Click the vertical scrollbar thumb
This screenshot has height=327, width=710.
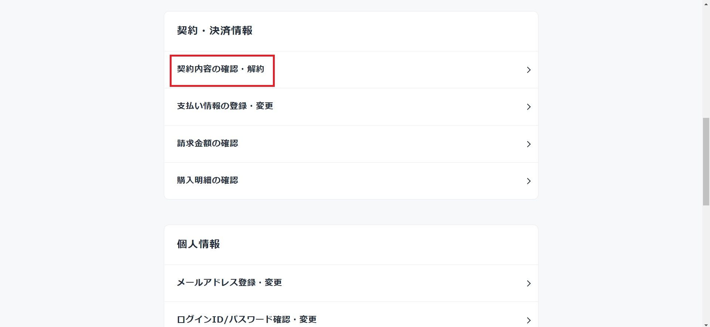[706, 161]
